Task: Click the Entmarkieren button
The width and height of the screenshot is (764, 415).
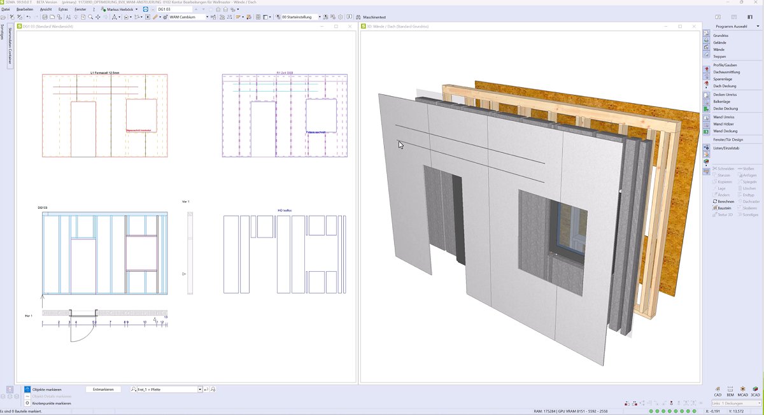Action: (x=103, y=389)
